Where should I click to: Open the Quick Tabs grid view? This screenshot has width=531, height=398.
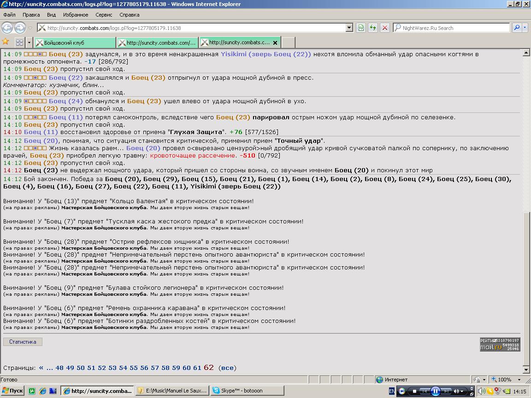pos(20,43)
